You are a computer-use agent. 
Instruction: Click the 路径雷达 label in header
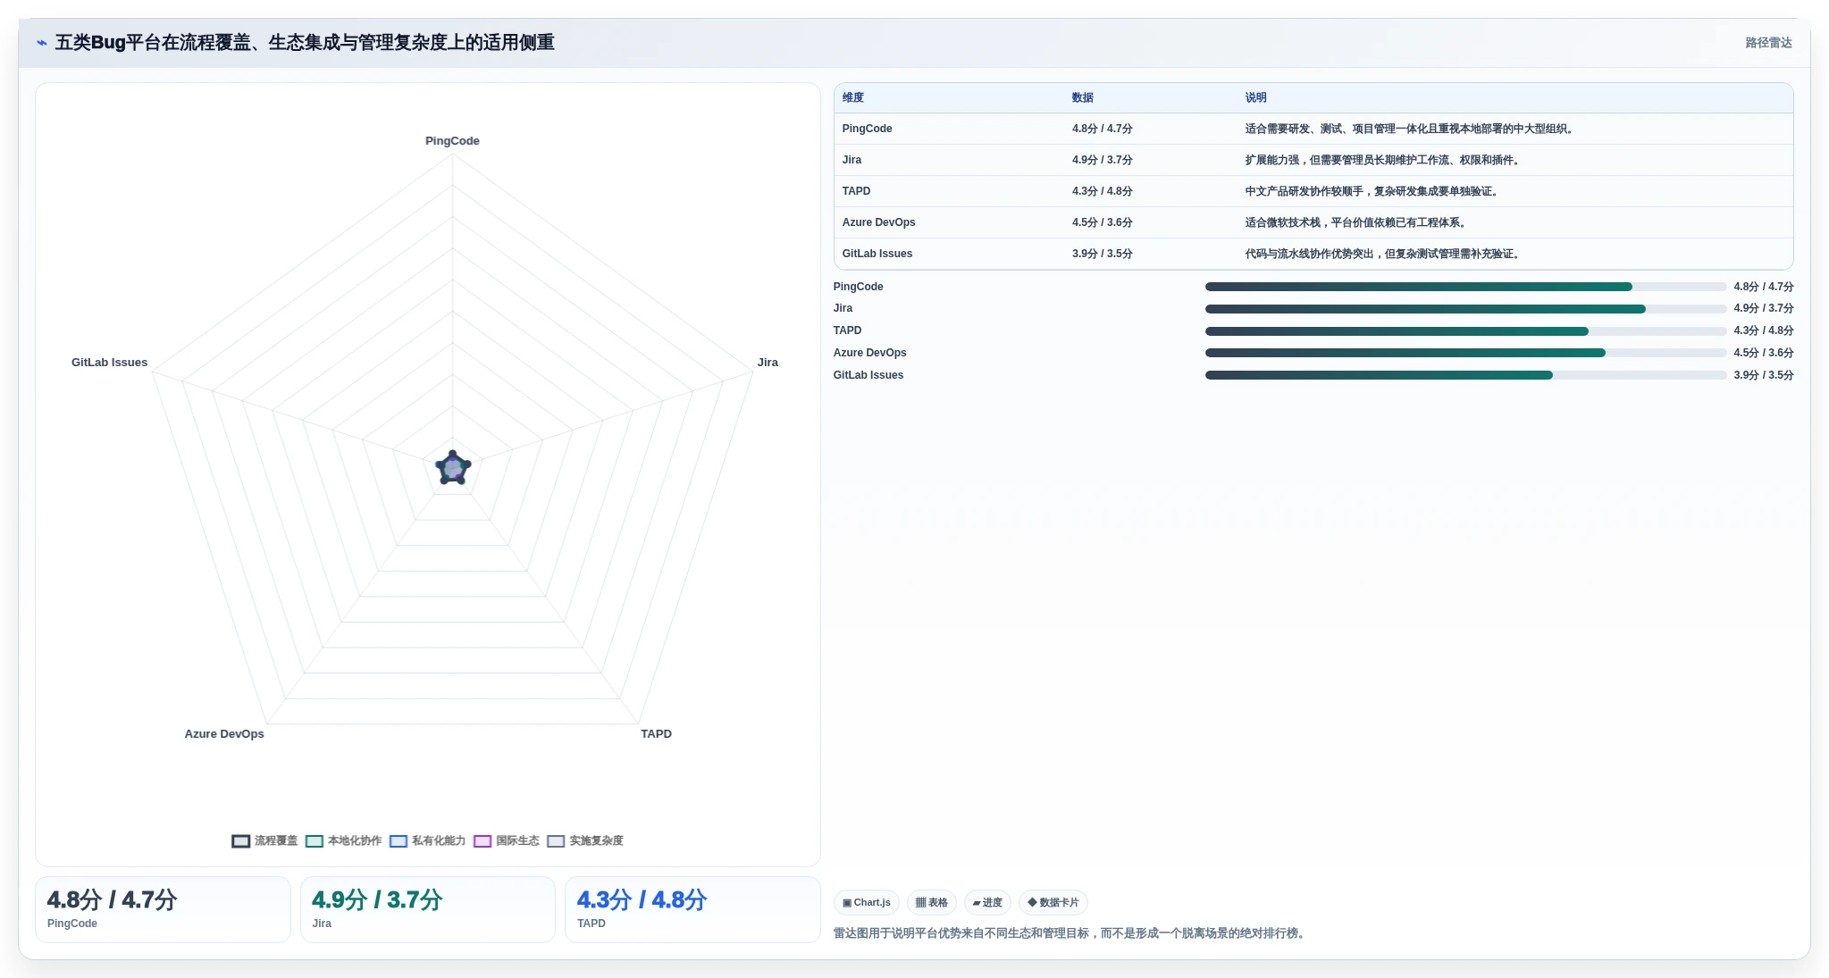[1768, 43]
